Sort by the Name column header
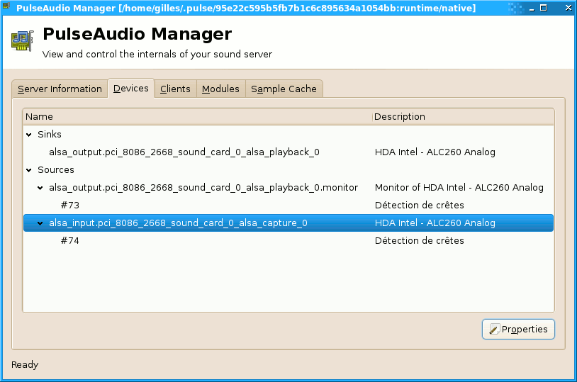Screen dimensions: 577x382 [198, 117]
